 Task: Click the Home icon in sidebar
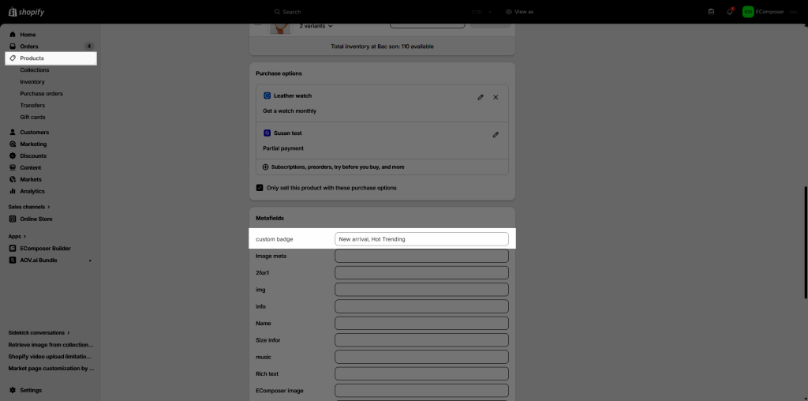point(13,35)
